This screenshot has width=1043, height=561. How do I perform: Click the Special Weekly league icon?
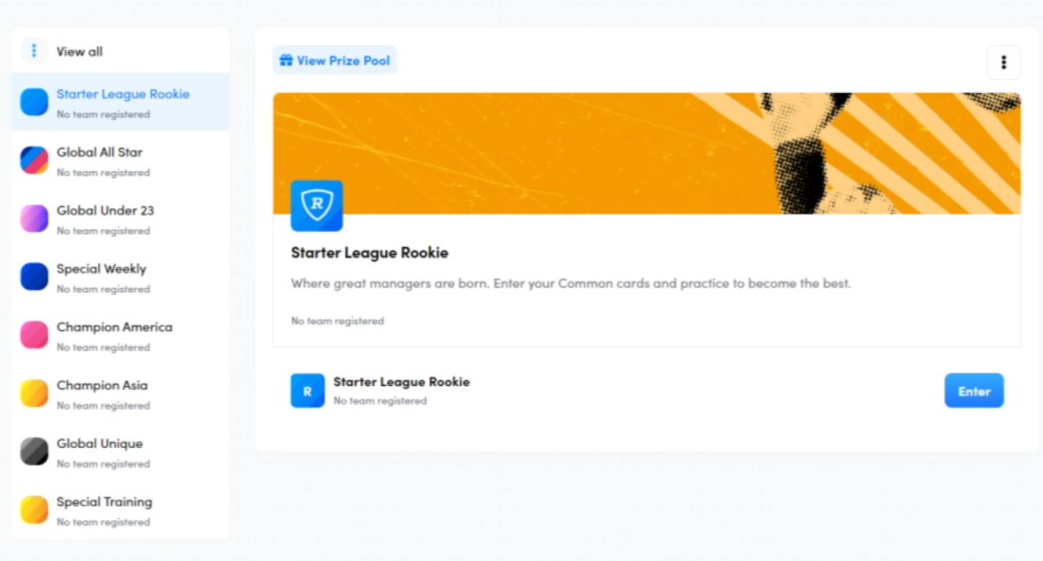pos(36,275)
